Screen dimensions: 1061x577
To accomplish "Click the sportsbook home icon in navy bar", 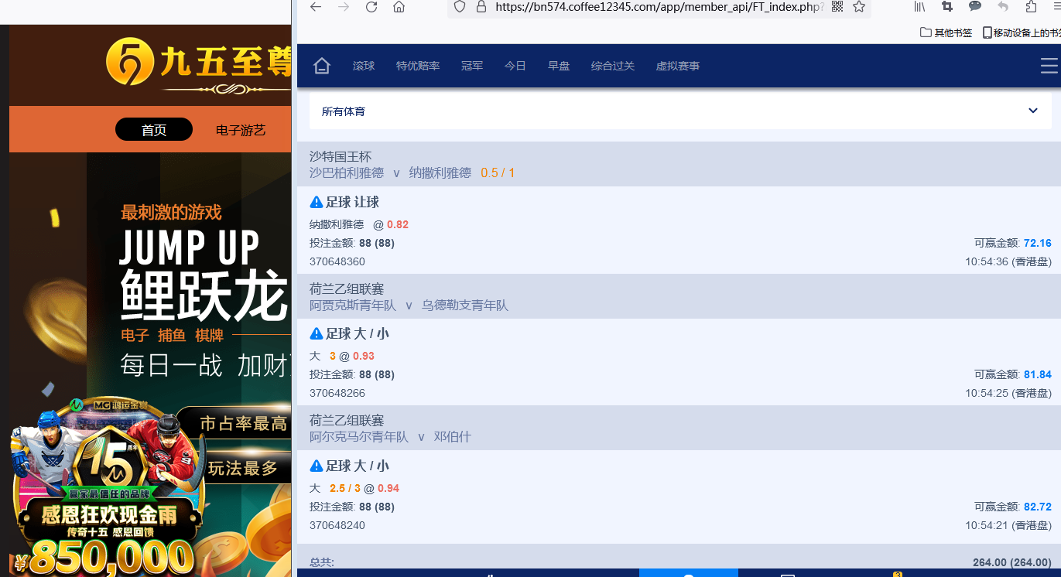I will 322,66.
